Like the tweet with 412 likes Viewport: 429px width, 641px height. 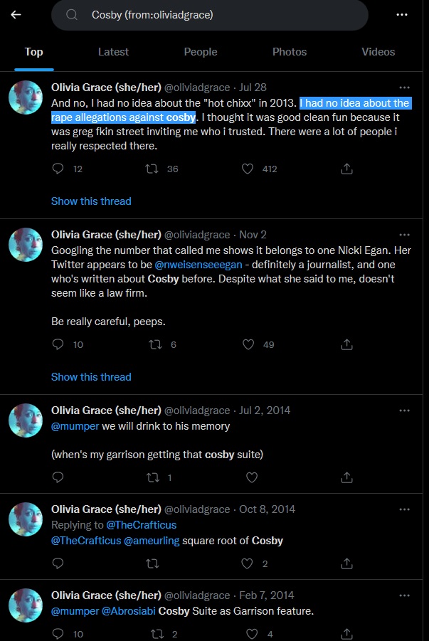[248, 169]
